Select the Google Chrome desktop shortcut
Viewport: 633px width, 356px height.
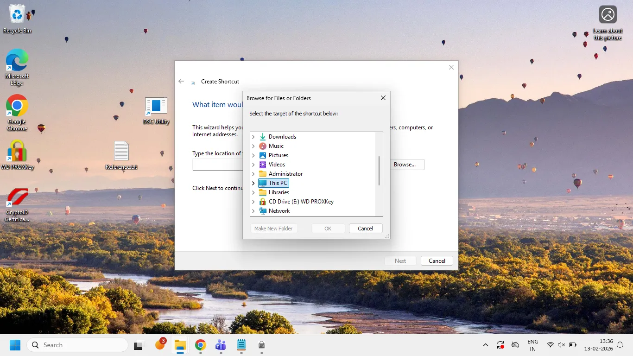(17, 113)
